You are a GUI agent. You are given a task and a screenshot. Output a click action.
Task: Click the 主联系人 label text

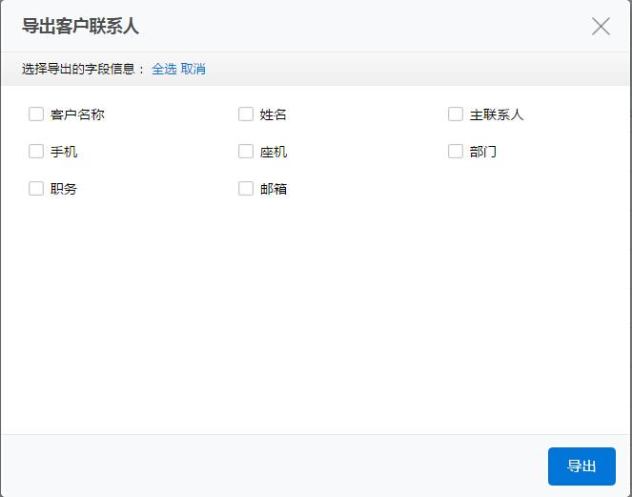pos(497,114)
